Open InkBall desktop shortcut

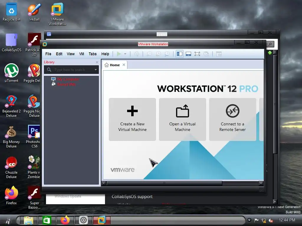34,12
